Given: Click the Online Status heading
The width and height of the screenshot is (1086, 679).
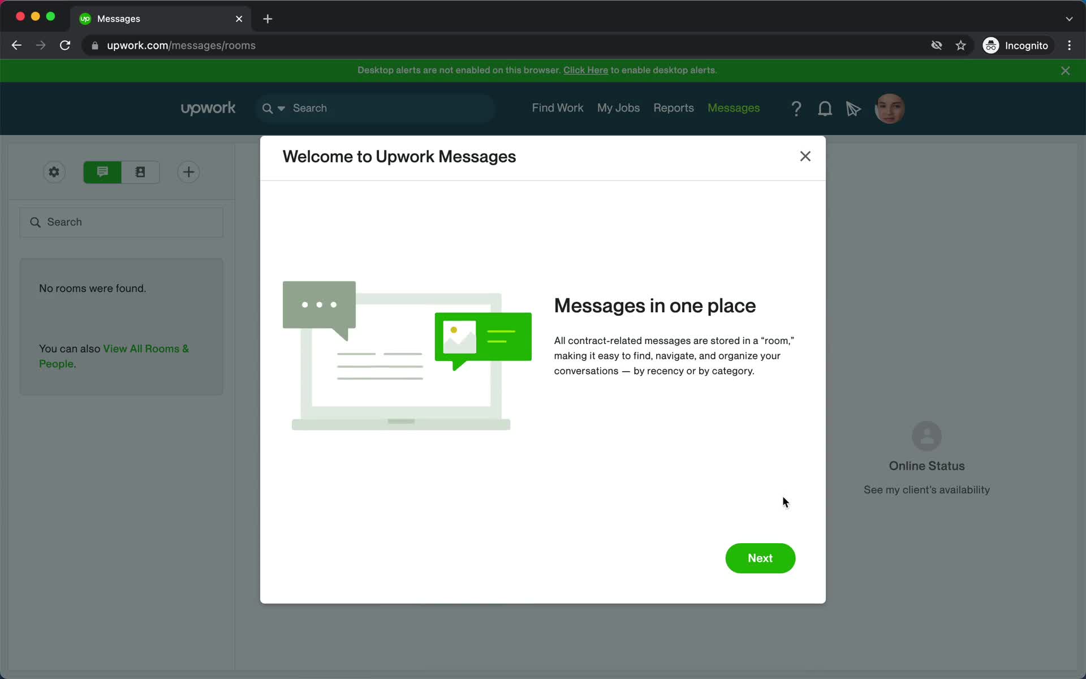Looking at the screenshot, I should pos(926,466).
